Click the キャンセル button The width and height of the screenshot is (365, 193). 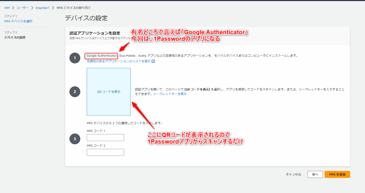[x=293, y=175]
